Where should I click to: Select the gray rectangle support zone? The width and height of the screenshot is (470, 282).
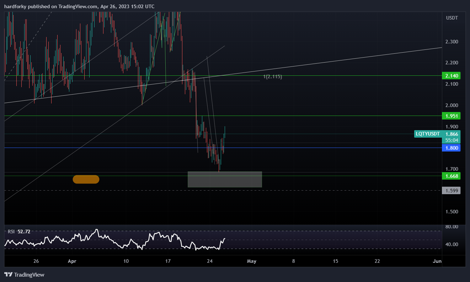pos(225,179)
